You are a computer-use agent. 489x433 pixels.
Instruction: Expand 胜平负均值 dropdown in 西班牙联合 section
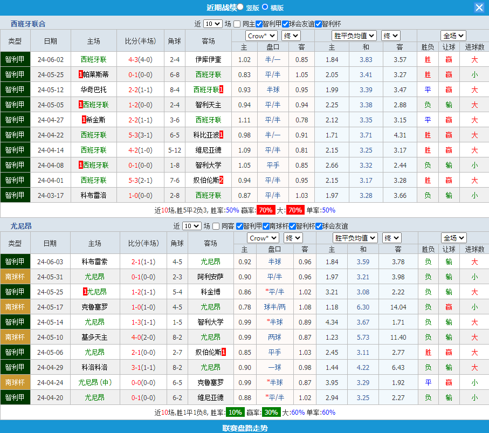tap(354, 36)
